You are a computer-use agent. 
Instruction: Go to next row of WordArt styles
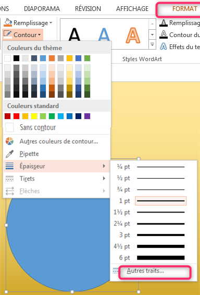[x=153, y=34]
